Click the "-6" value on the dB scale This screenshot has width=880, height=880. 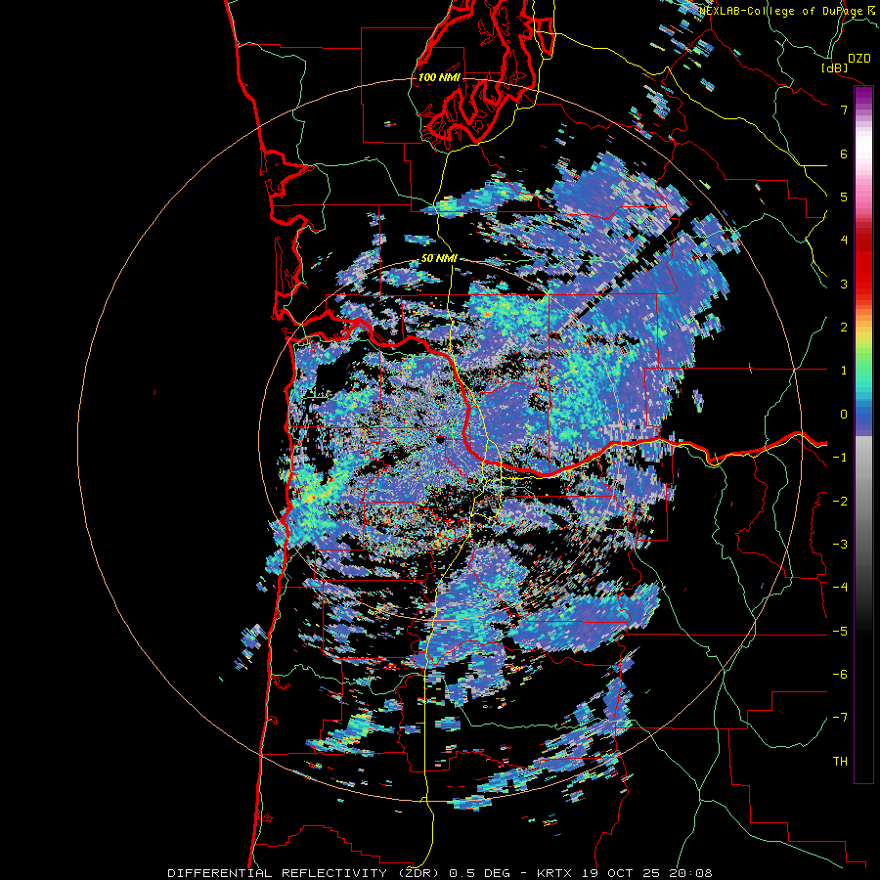[x=840, y=675]
